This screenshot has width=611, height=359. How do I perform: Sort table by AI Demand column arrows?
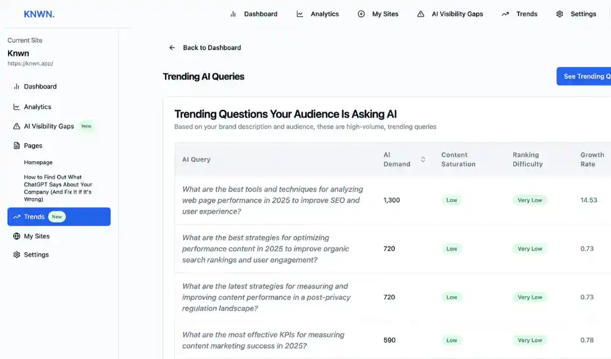(423, 160)
